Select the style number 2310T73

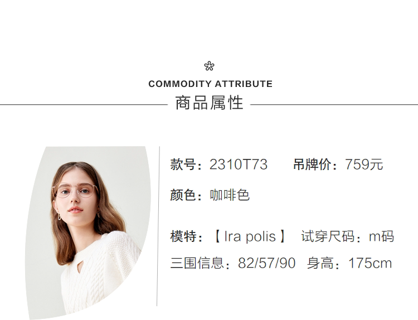tap(239, 165)
